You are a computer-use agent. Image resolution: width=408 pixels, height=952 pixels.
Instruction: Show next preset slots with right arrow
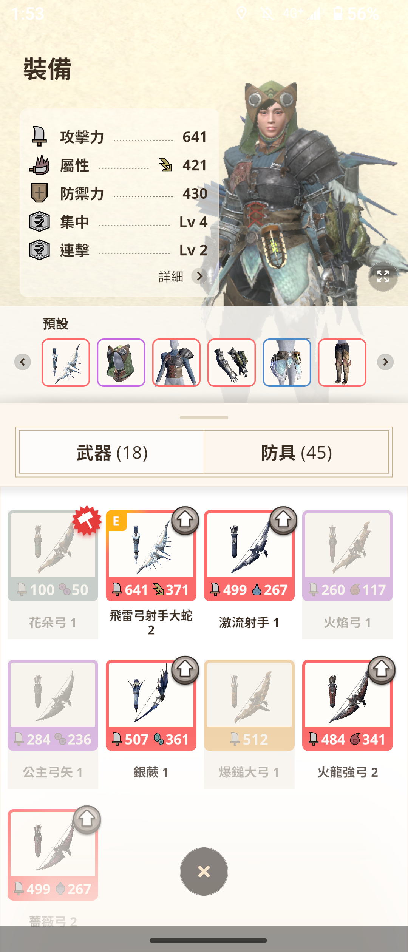tap(385, 362)
